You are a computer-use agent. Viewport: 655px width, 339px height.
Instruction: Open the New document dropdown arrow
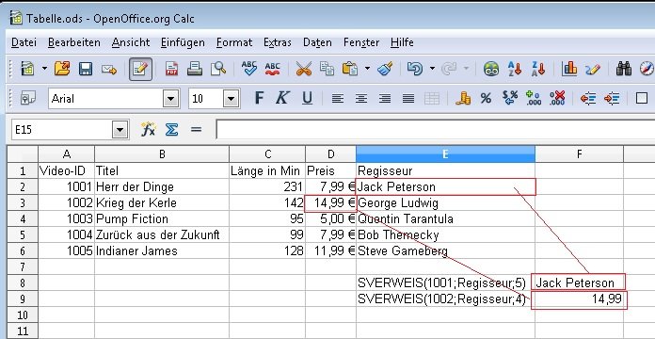[x=44, y=68]
